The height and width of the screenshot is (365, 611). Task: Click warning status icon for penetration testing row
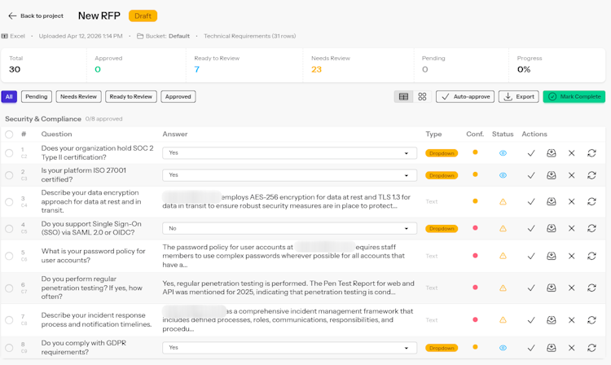503,288
